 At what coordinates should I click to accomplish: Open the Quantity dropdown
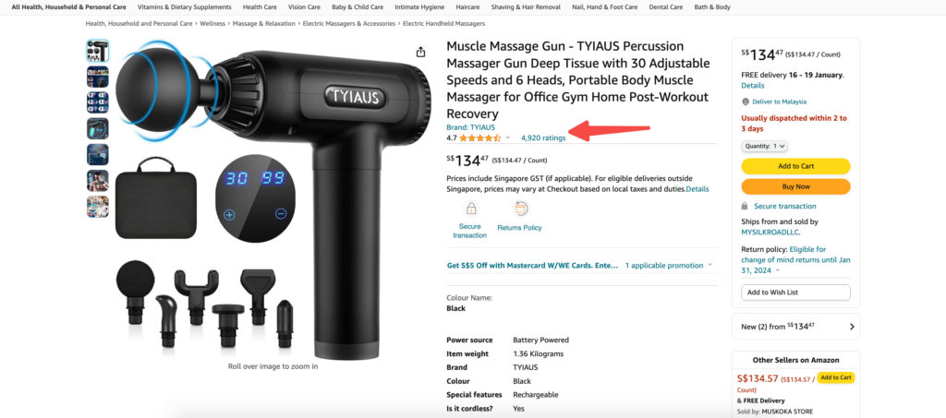[764, 146]
